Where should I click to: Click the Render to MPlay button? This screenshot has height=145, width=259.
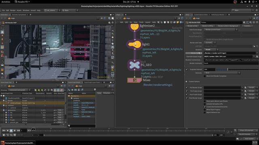[208, 26]
